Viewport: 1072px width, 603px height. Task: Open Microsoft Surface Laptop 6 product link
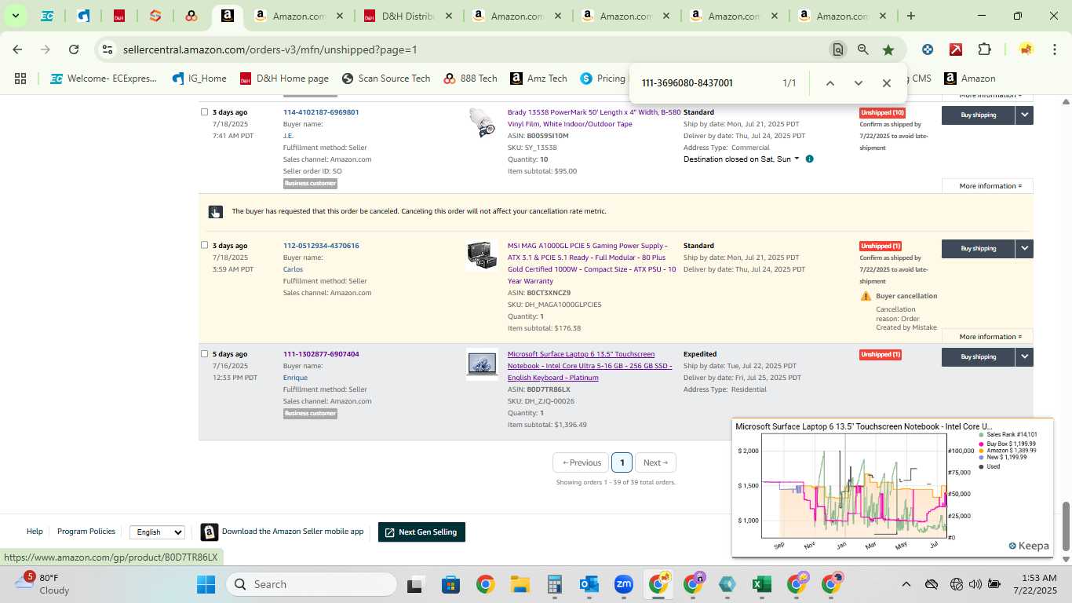[589, 366]
